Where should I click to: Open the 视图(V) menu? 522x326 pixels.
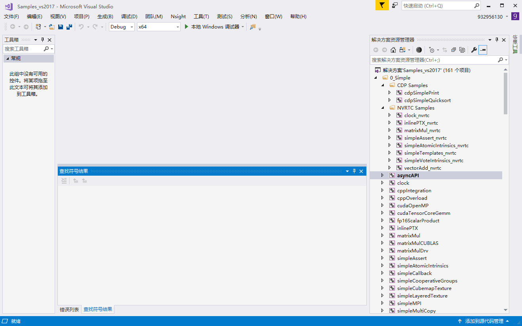click(58, 17)
